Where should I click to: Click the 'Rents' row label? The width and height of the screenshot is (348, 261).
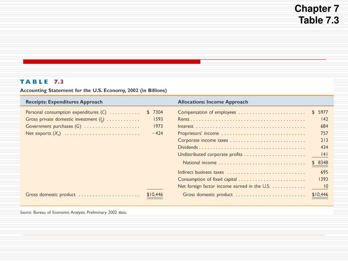pos(184,119)
